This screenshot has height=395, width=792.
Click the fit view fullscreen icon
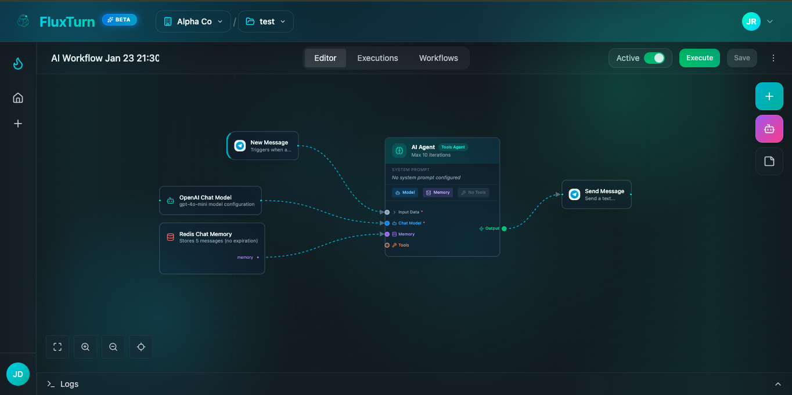pos(57,347)
